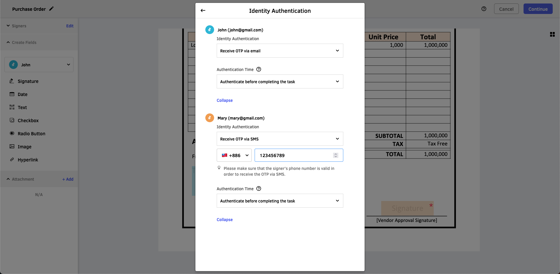
Task: Click the Continue button
Action: (538, 9)
